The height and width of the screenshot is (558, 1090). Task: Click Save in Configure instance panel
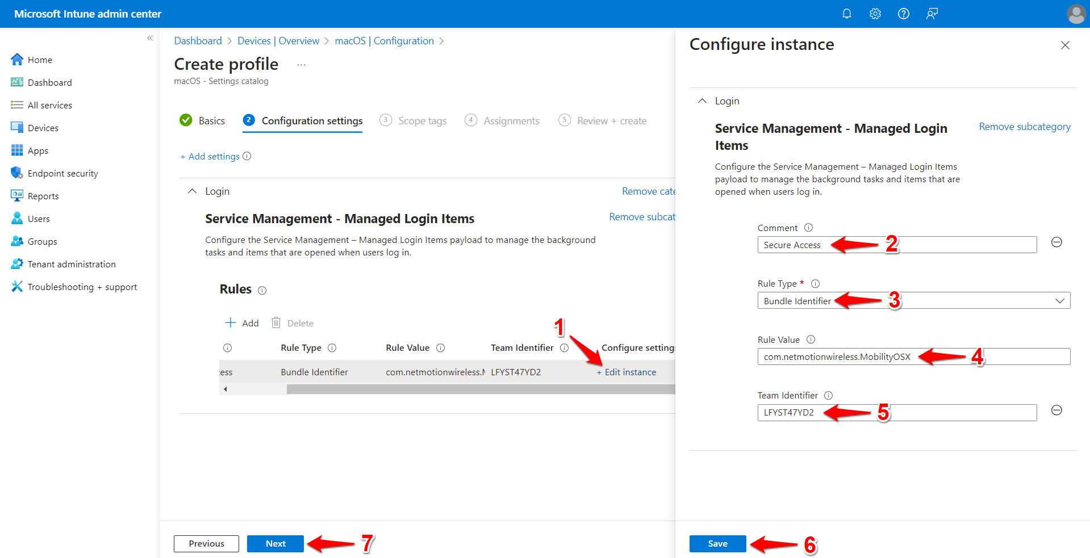click(x=717, y=543)
